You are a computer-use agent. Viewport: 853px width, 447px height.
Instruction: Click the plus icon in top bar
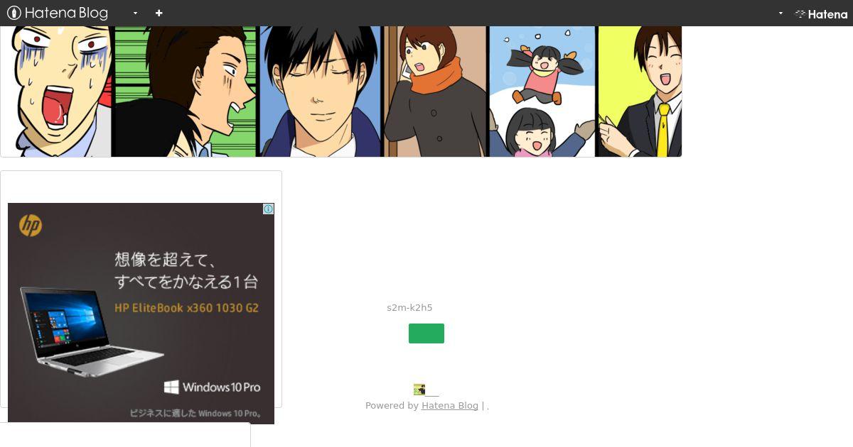(159, 13)
